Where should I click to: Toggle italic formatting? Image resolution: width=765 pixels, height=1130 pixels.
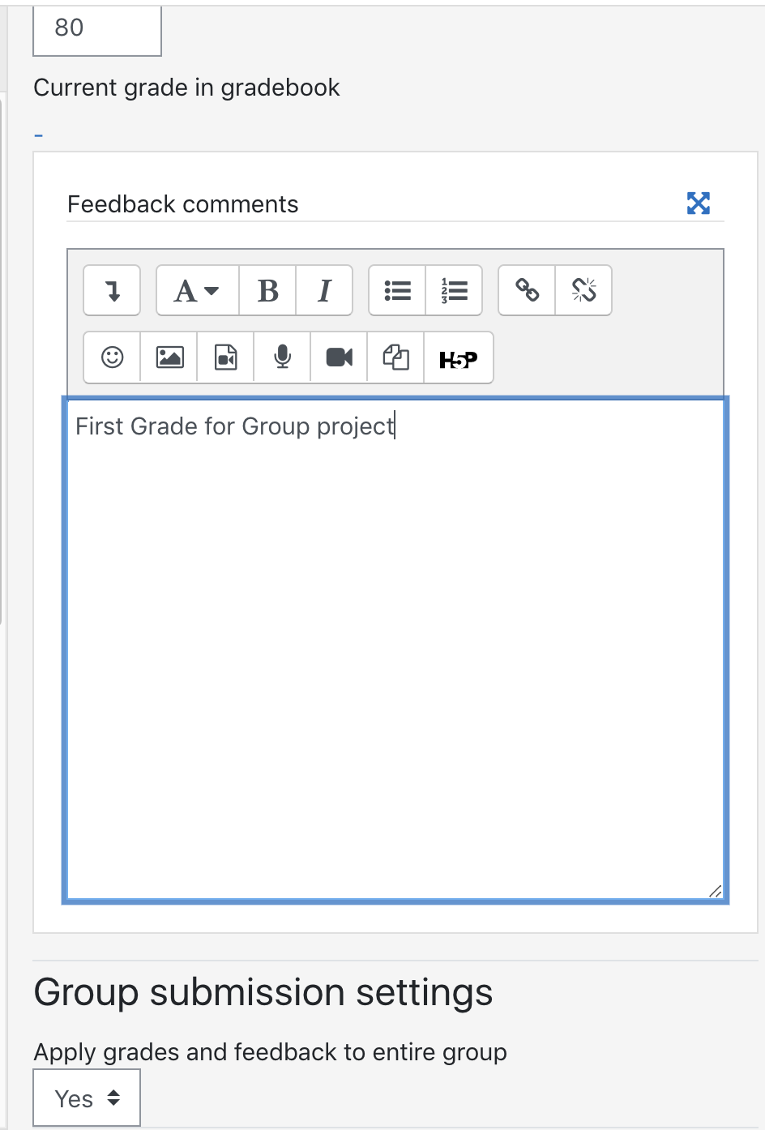point(324,290)
